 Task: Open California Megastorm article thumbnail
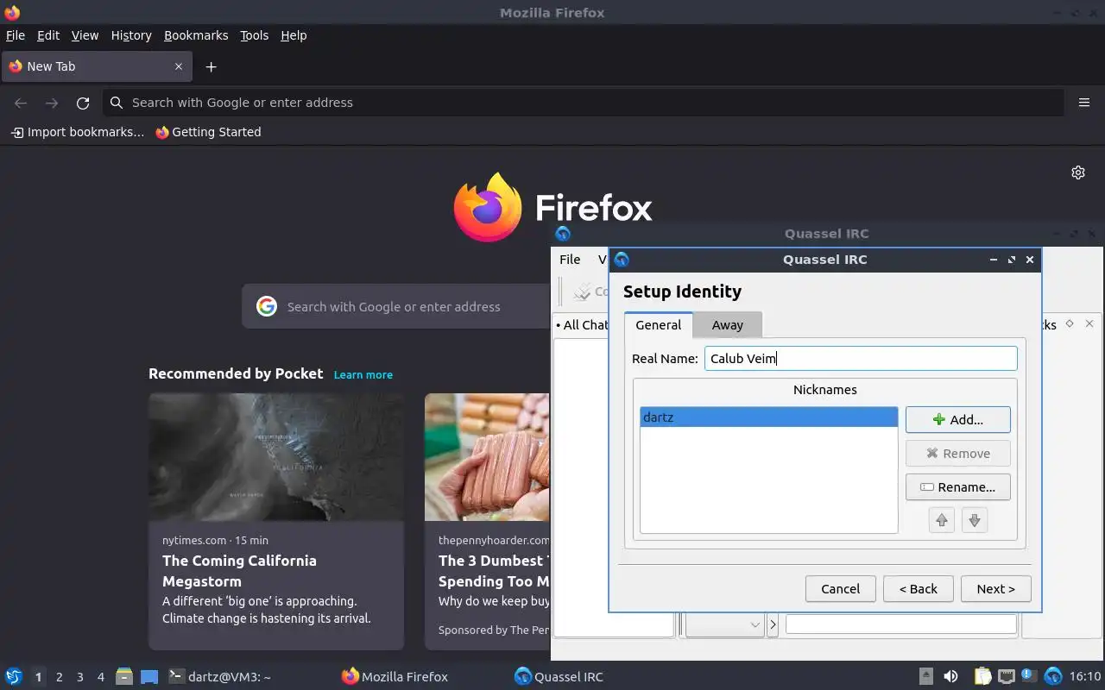[x=276, y=457]
